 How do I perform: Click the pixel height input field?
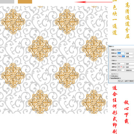click(x=121, y=56)
